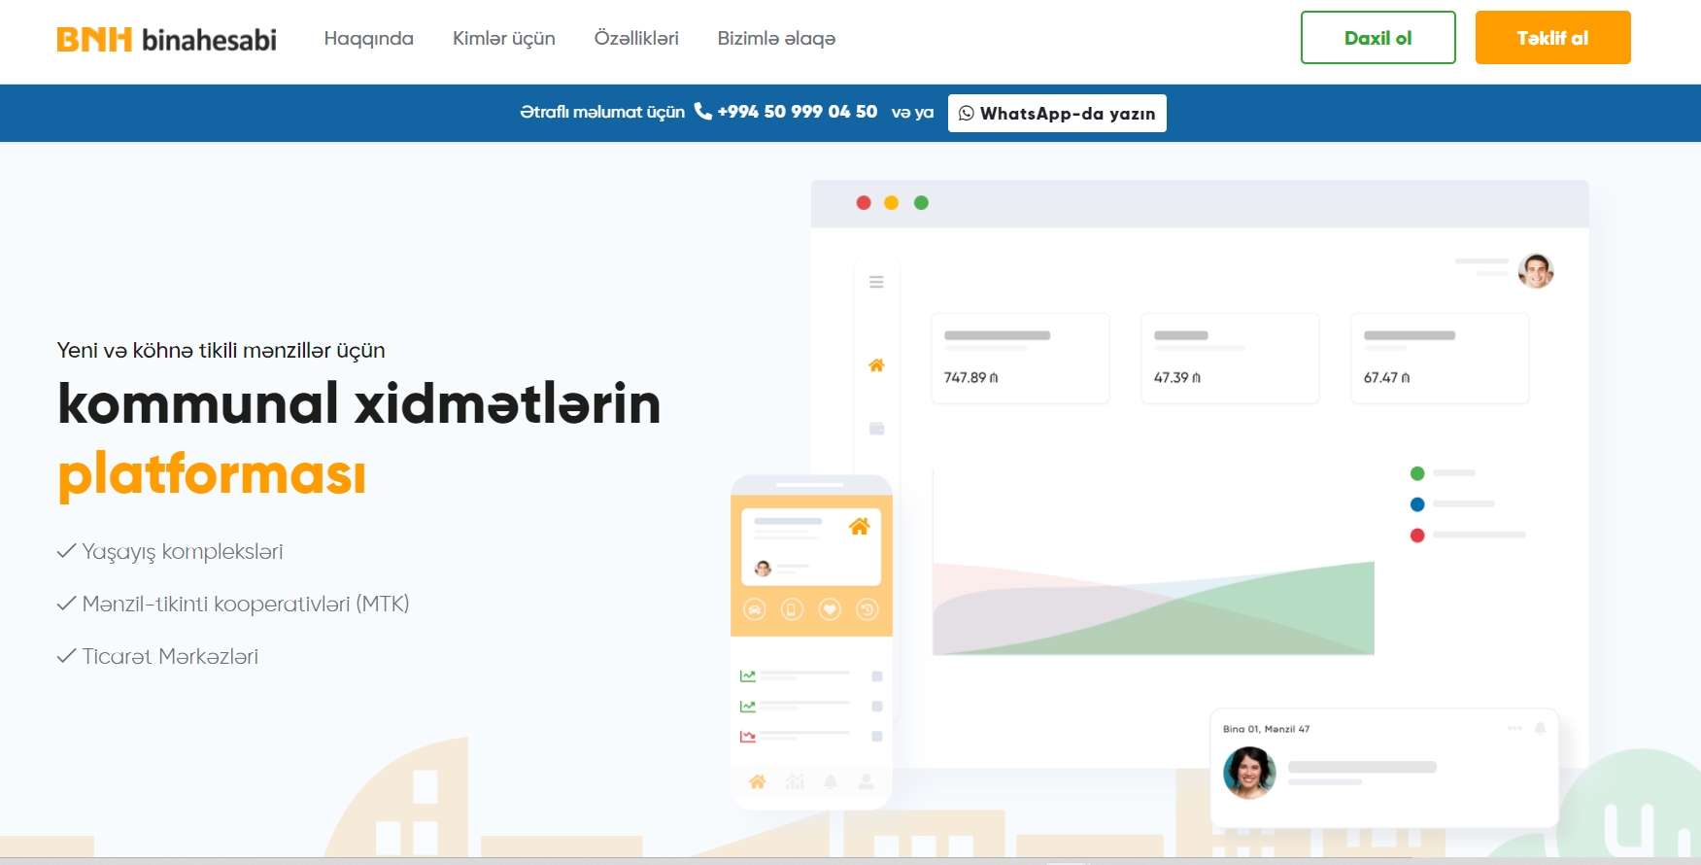Click the bell icon on Bina 01 card
1701x865 pixels.
(1540, 728)
